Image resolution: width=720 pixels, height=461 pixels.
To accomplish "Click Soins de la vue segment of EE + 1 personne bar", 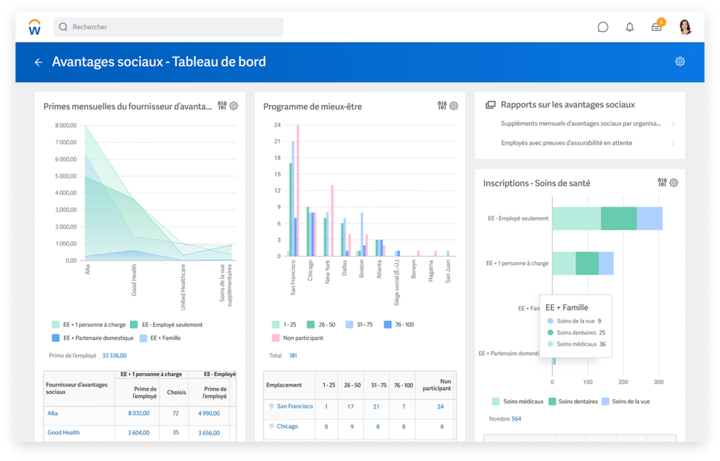I will click(606, 263).
